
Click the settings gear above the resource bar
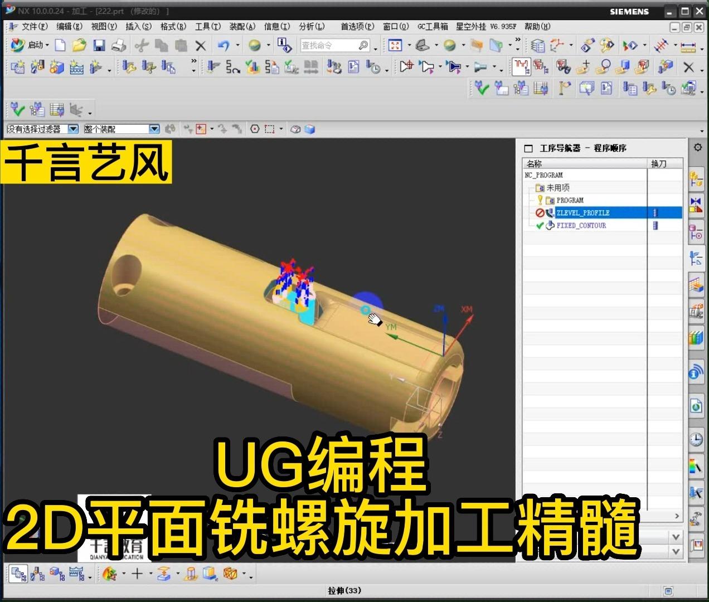coord(697,147)
